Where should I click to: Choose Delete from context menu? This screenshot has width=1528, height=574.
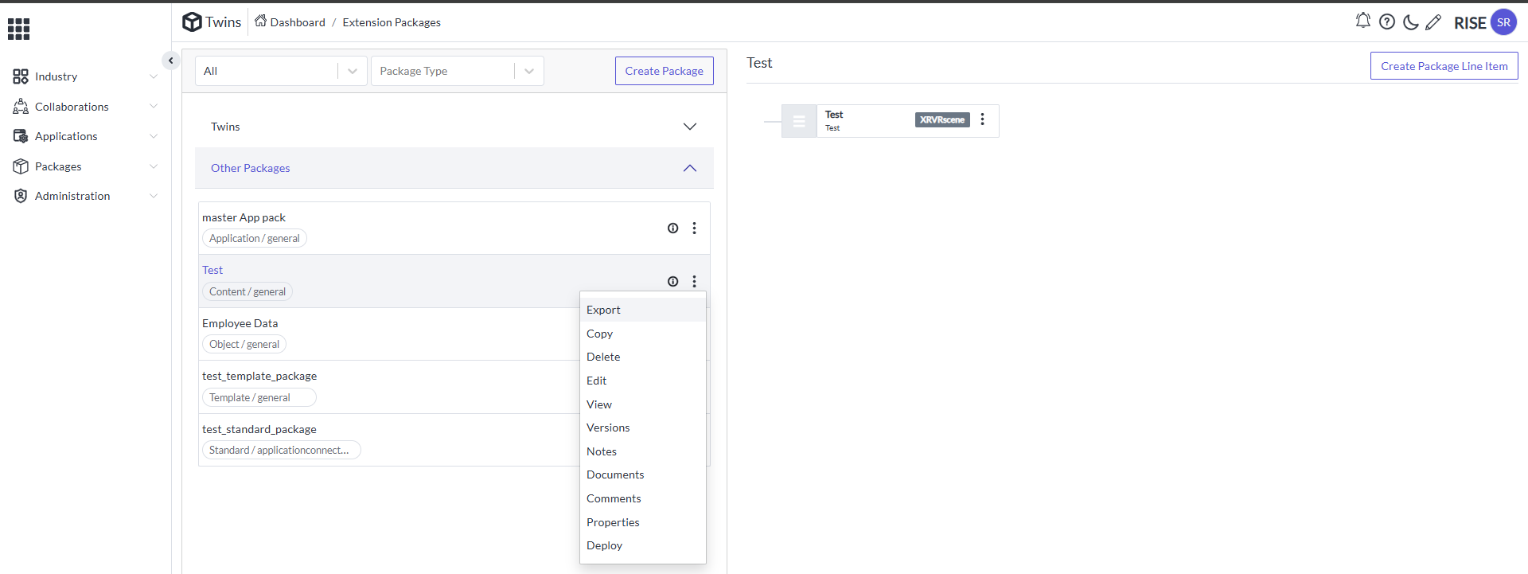coord(643,357)
